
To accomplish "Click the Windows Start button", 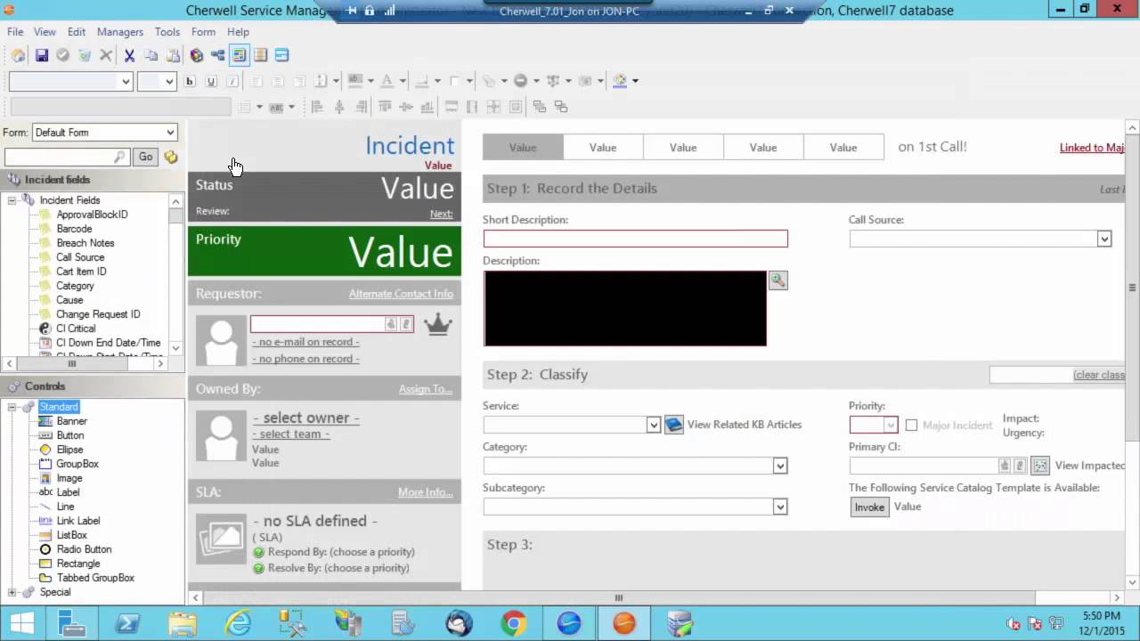I will click(21, 622).
